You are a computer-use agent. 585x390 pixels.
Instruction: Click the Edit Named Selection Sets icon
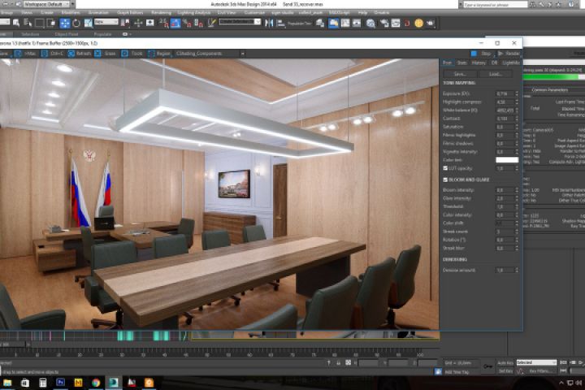point(211,23)
